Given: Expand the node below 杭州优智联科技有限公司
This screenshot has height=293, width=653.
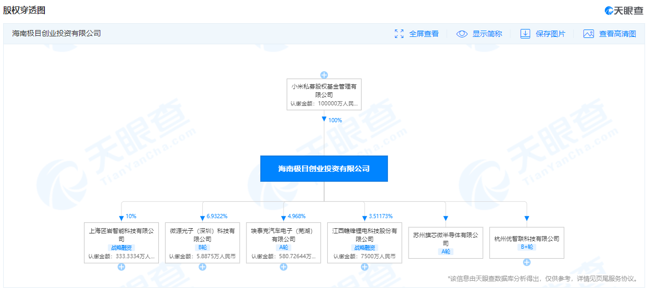Looking at the screenshot, I should pyautogui.click(x=527, y=262).
